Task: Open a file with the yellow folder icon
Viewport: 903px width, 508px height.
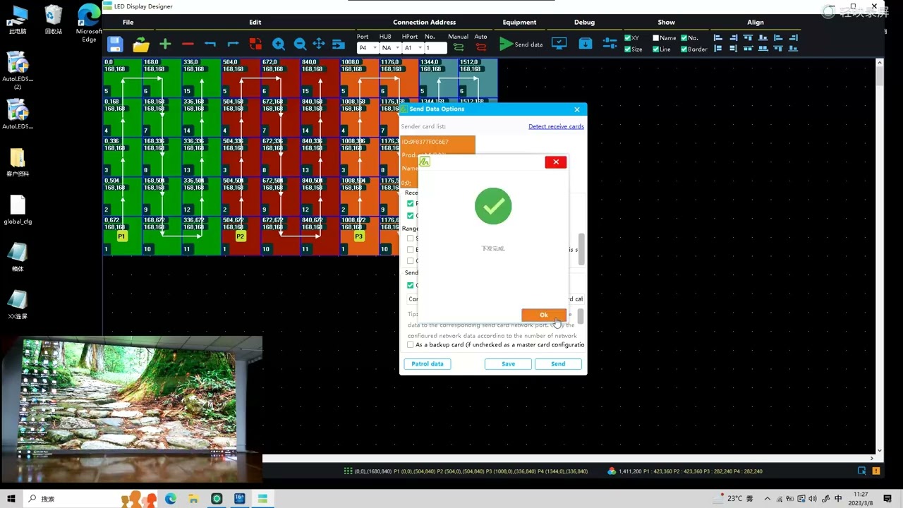Action: (140, 44)
